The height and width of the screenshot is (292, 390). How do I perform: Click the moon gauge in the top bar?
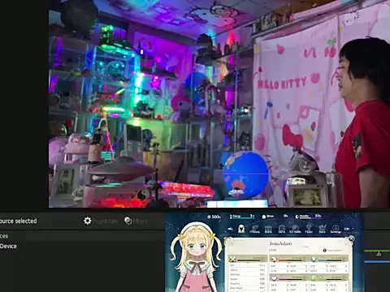pos(308,217)
